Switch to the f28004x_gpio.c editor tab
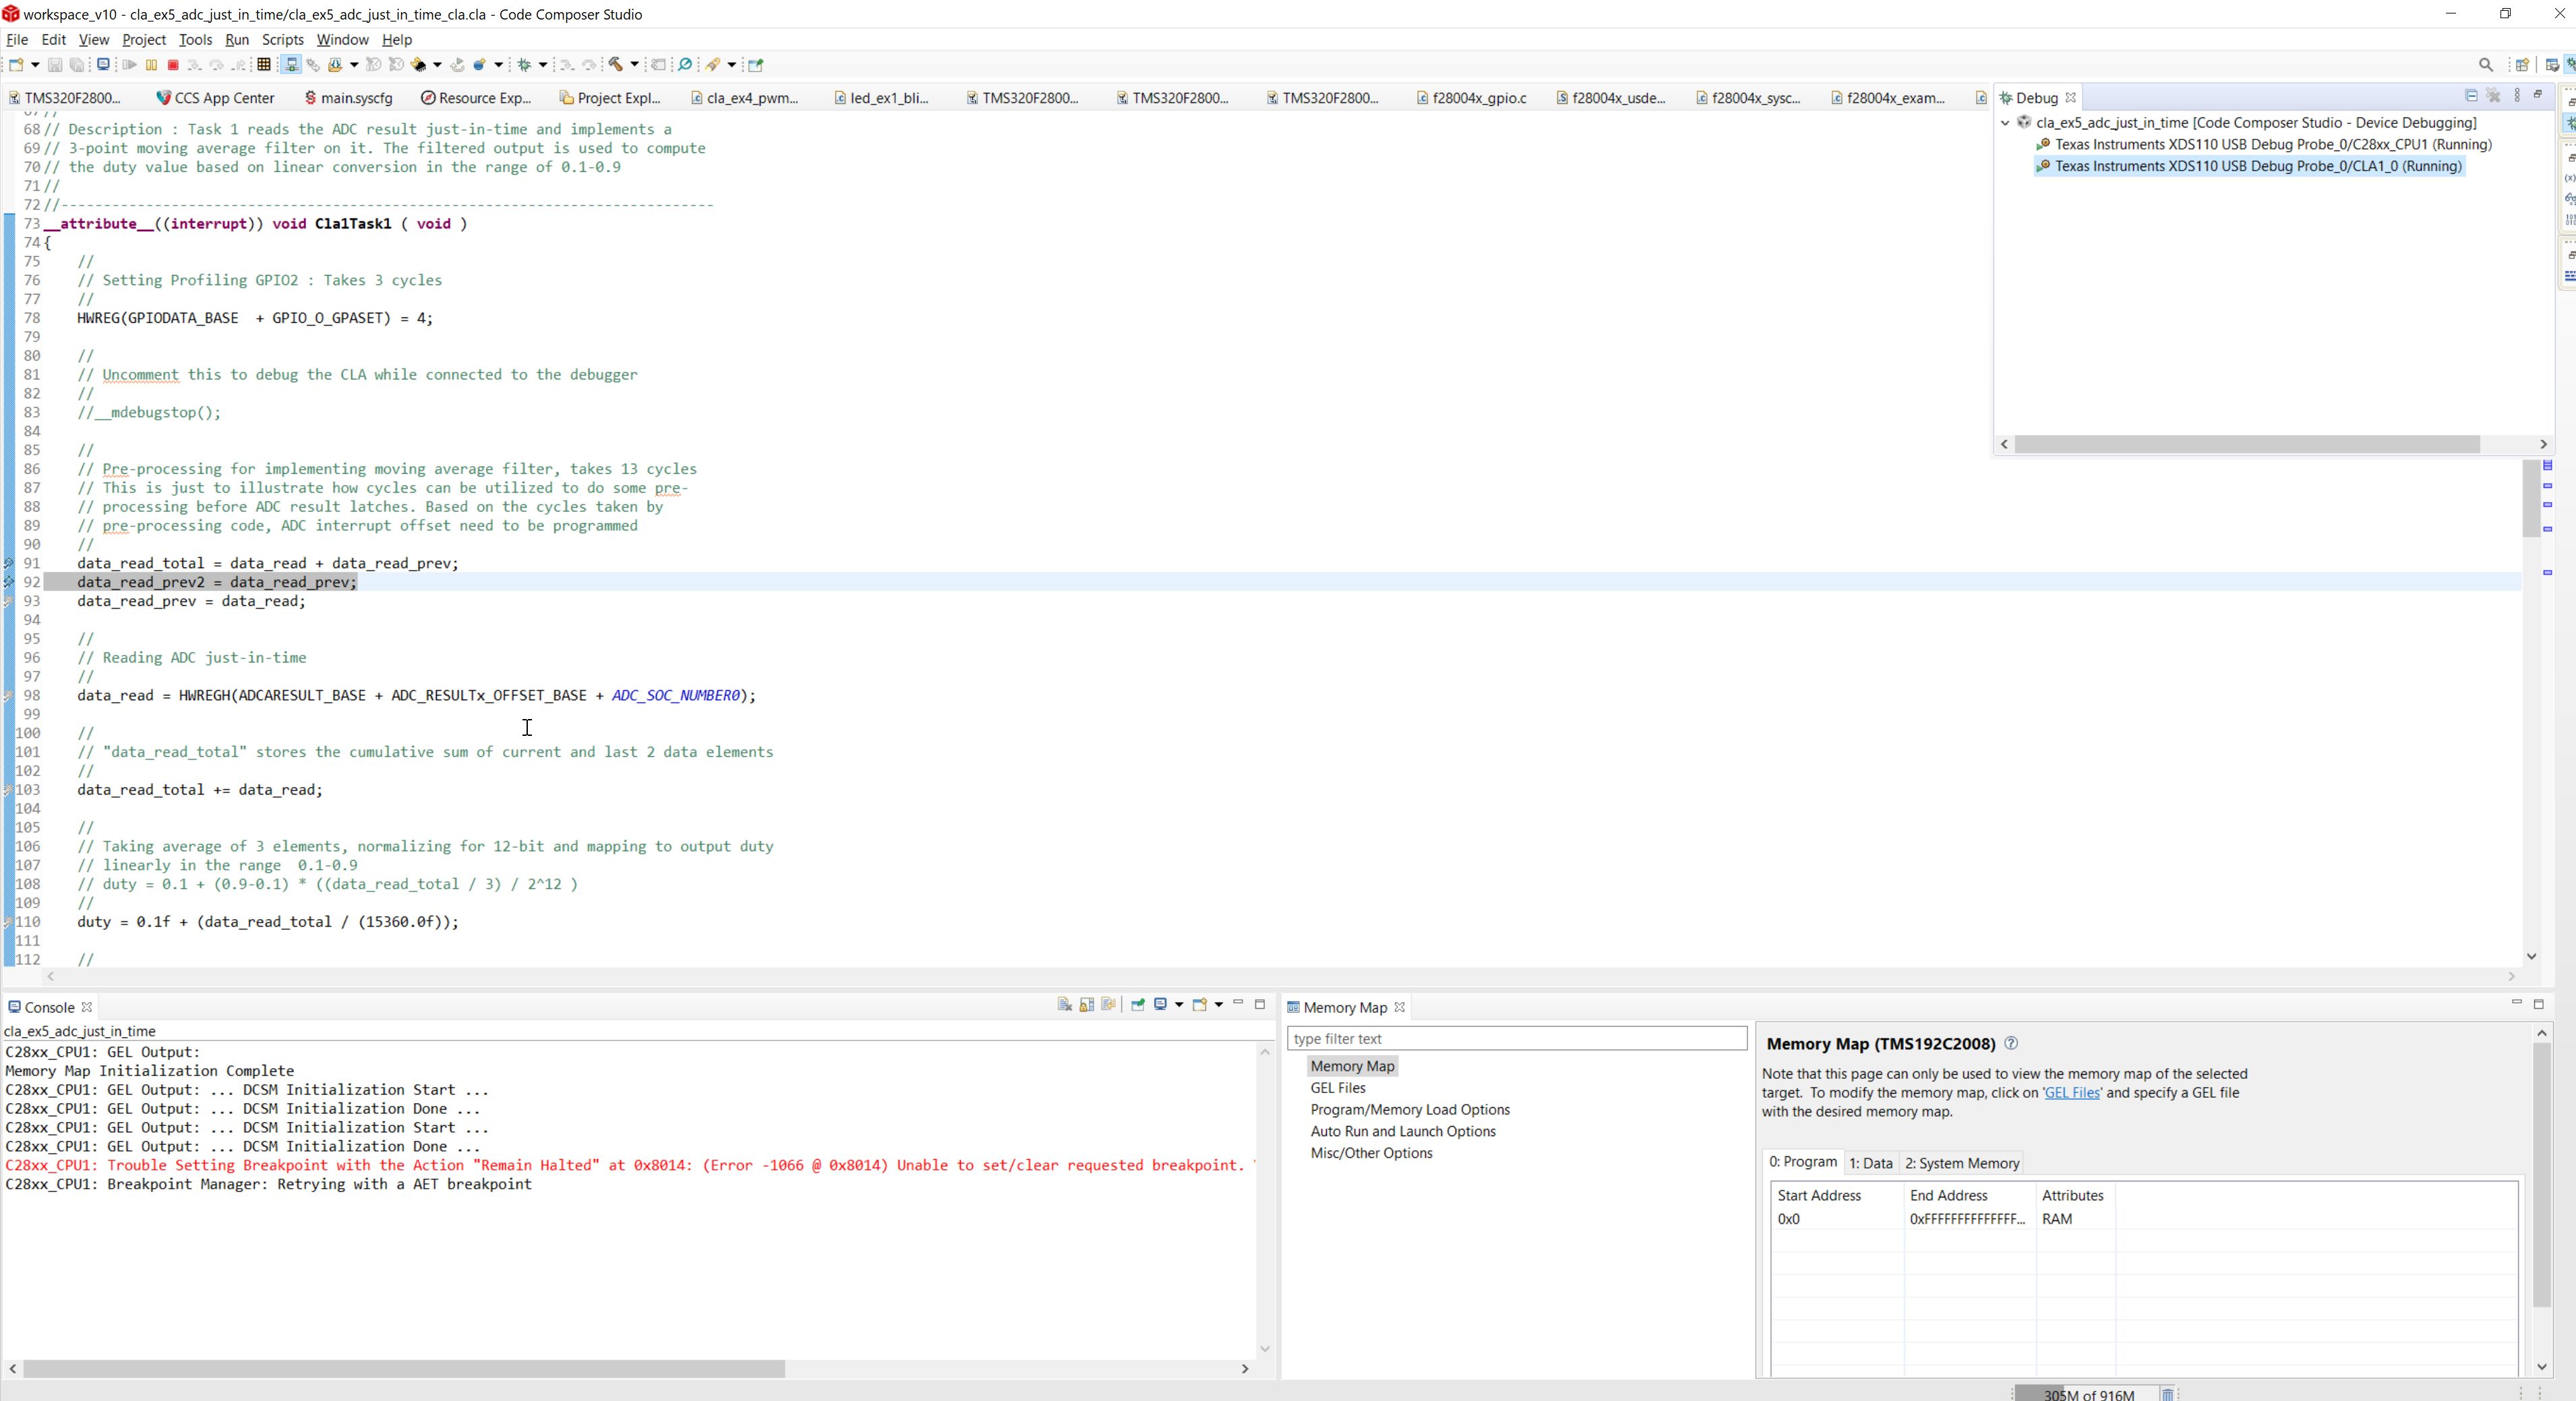This screenshot has height=1401, width=2576. coord(1471,98)
